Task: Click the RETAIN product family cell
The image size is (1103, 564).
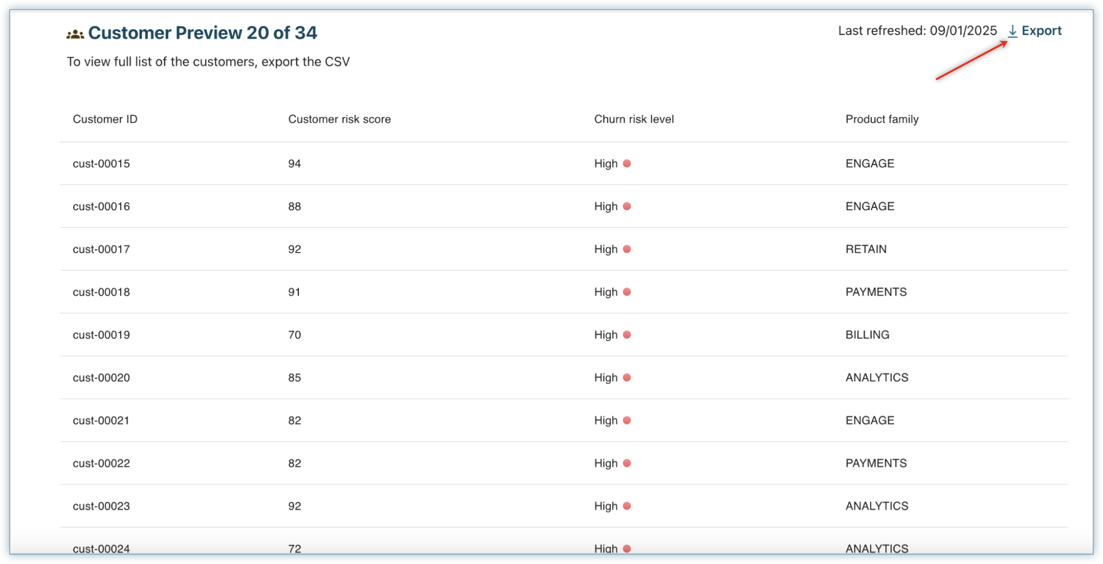Action: click(866, 249)
